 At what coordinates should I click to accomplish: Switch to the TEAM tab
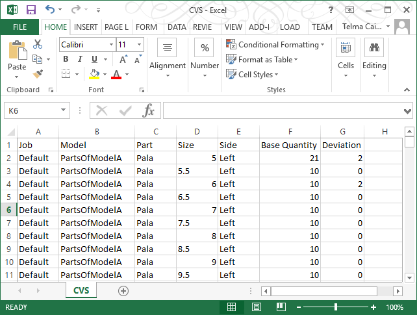tap(322, 27)
